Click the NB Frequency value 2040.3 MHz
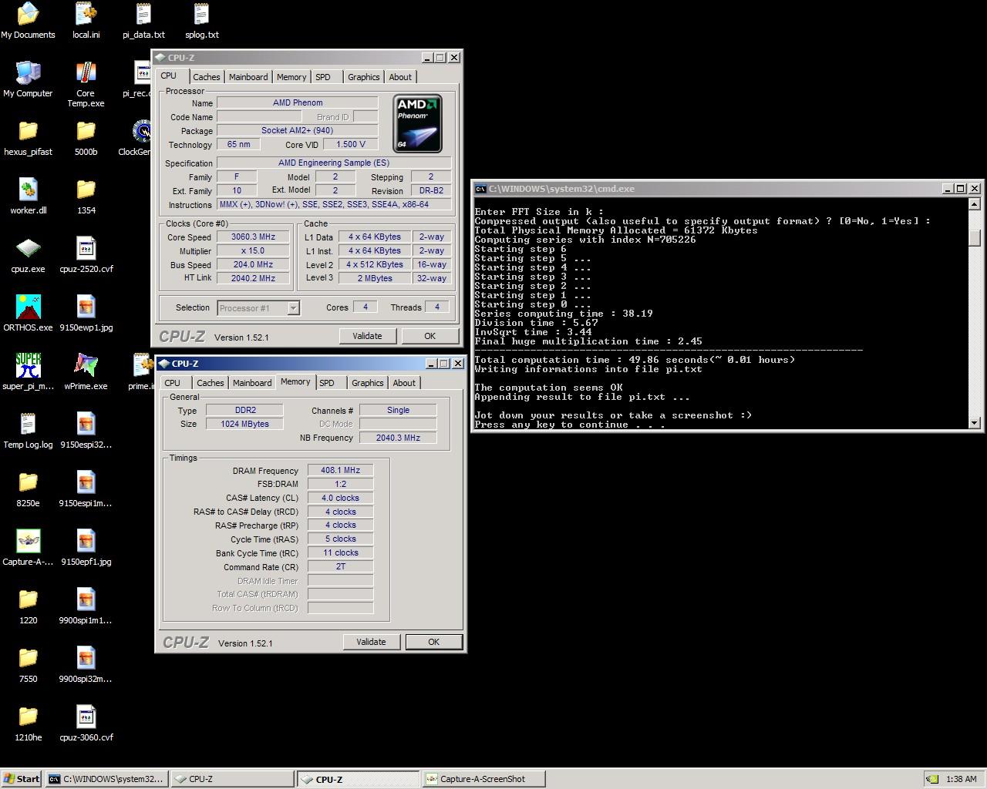Image resolution: width=987 pixels, height=789 pixels. tap(398, 438)
